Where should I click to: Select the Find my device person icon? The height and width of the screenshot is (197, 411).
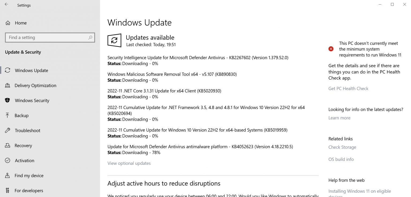(x=8, y=175)
